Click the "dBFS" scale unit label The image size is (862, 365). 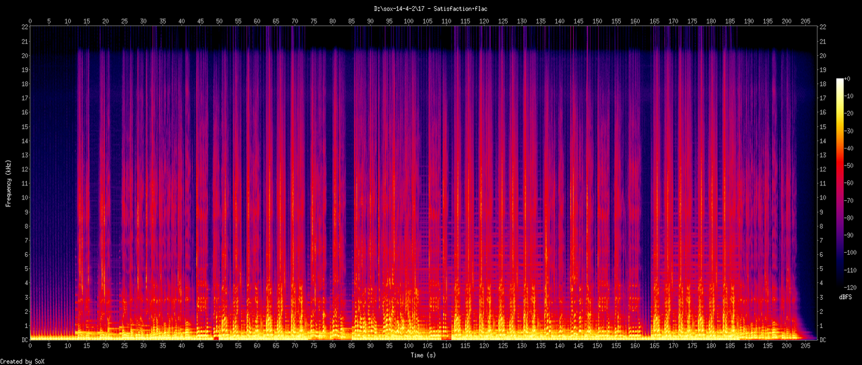point(846,296)
